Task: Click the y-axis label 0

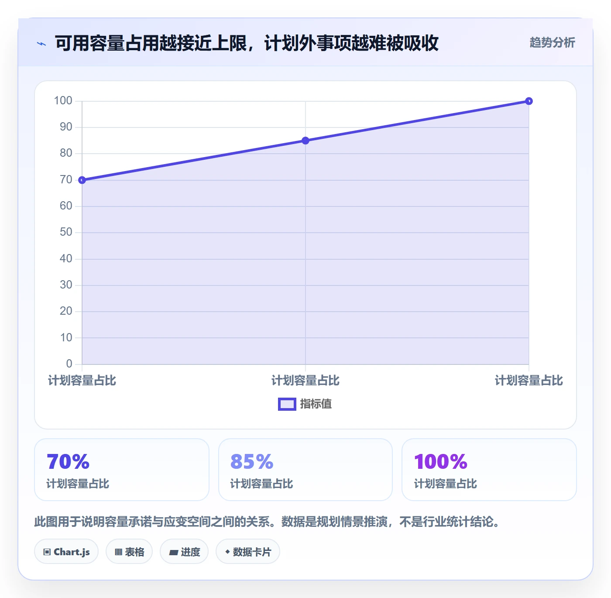Action: coord(69,364)
